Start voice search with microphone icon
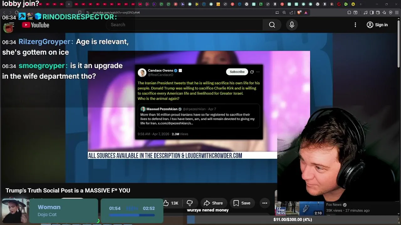The height and width of the screenshot is (225, 401). click(292, 25)
